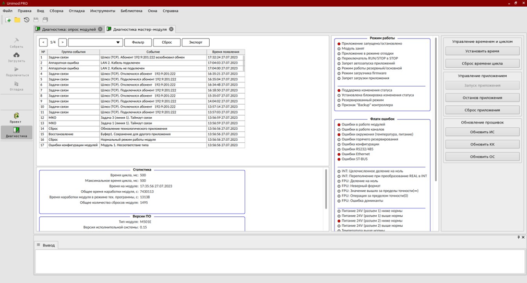Click the Фильтр button
527x283 pixels.
pos(138,42)
